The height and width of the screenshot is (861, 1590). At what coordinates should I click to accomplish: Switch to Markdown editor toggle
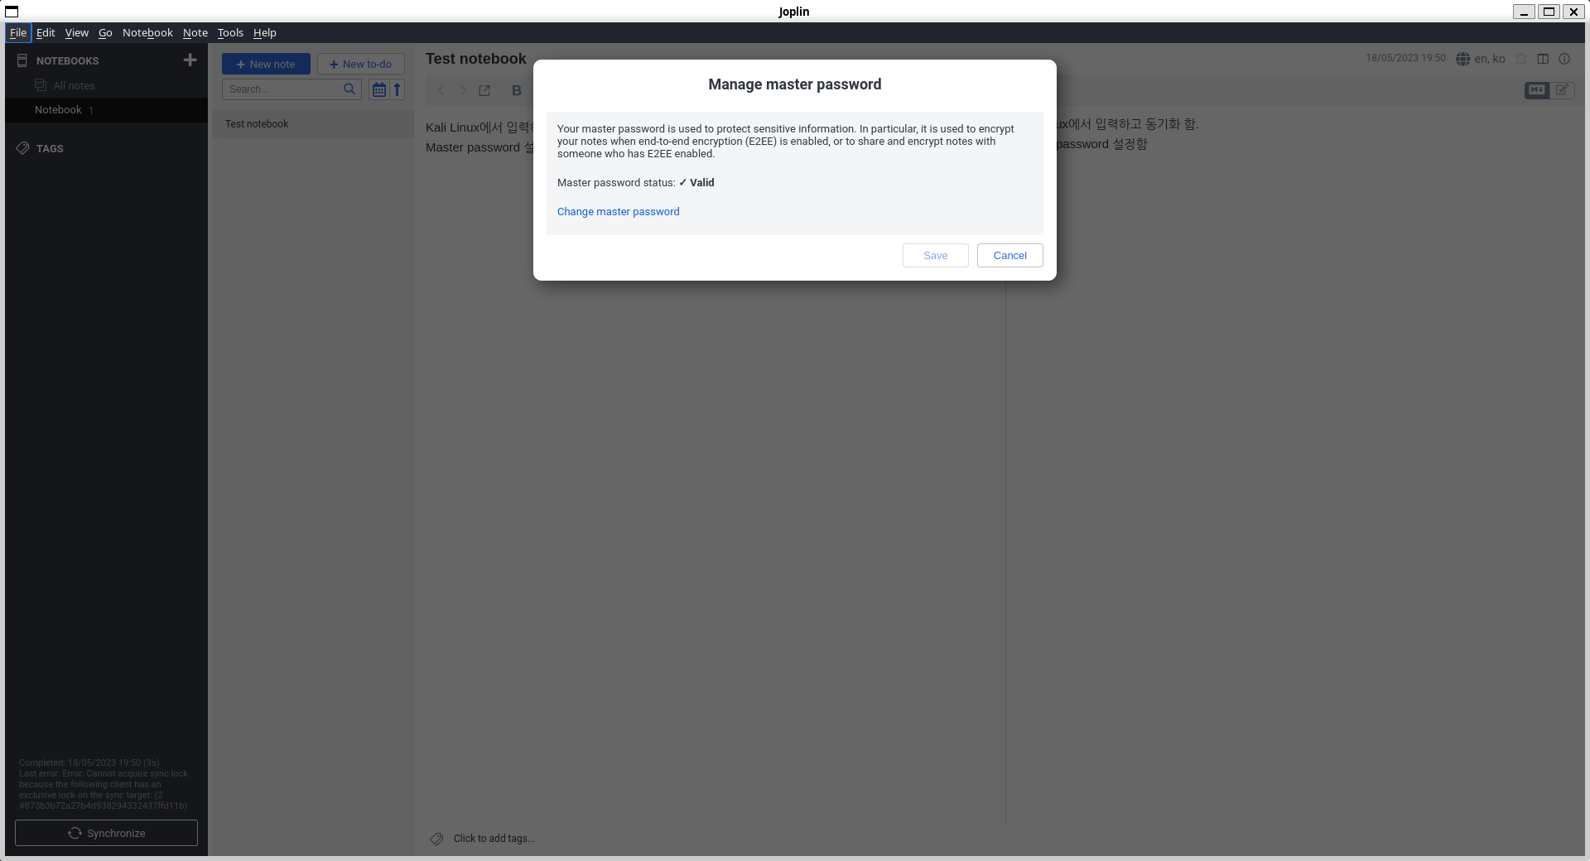point(1537,89)
